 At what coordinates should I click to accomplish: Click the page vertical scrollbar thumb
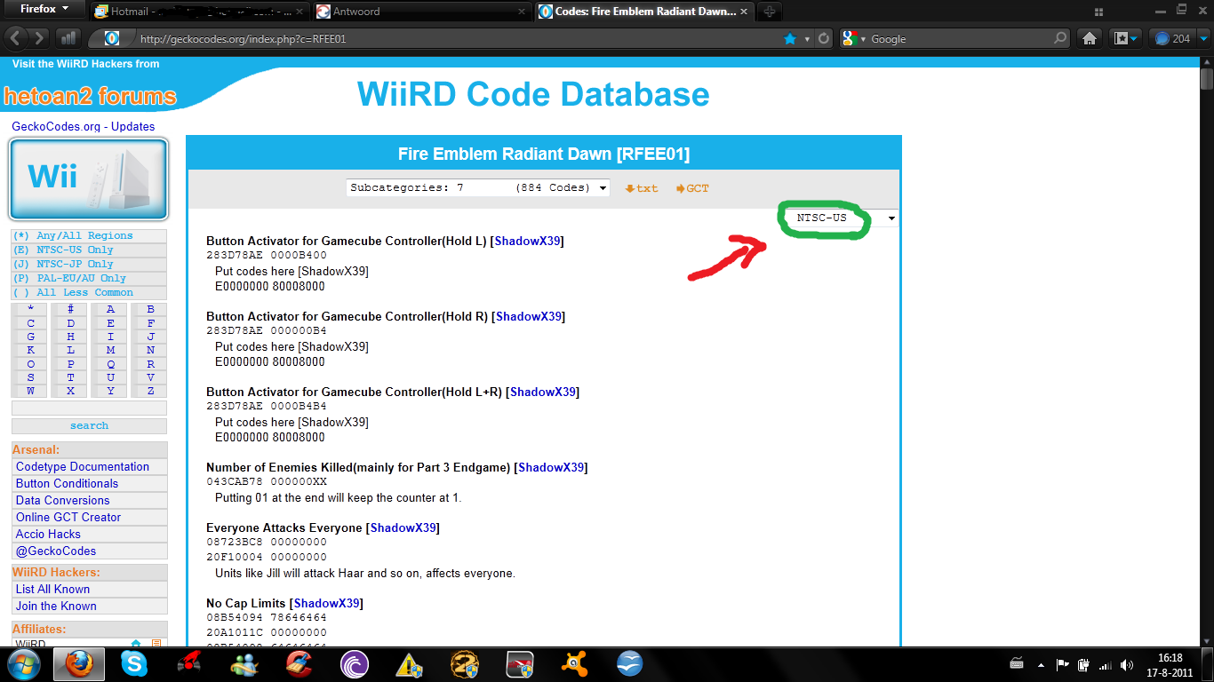(x=1206, y=78)
